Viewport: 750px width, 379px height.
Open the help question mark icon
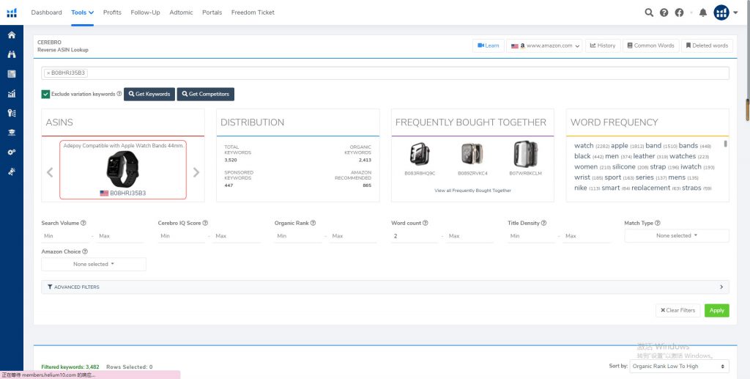point(664,12)
